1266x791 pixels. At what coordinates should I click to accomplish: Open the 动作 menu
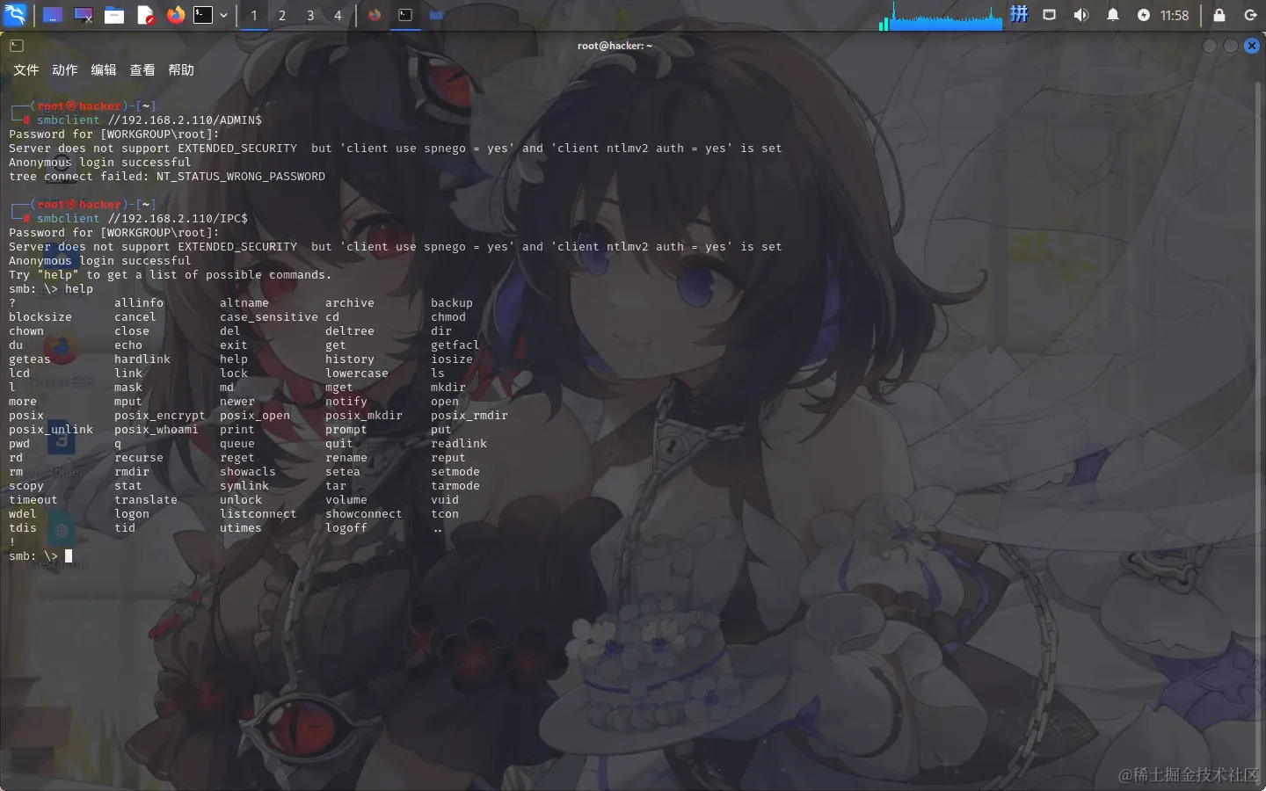click(65, 70)
